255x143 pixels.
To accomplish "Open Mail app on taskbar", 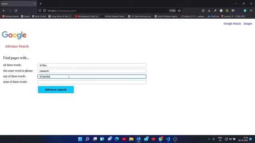I will click(146, 139).
